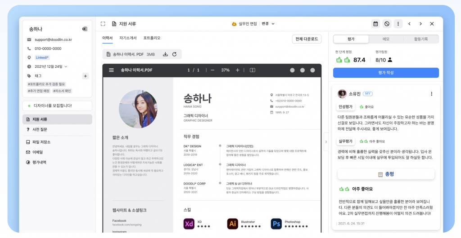The width and height of the screenshot is (461, 238).
Task: Click tag #포트폴리오 추가 검증 필요
Action: point(46,84)
